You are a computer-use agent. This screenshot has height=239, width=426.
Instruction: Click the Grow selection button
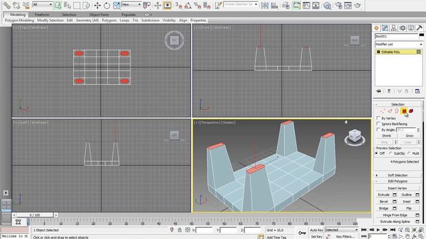point(409,135)
